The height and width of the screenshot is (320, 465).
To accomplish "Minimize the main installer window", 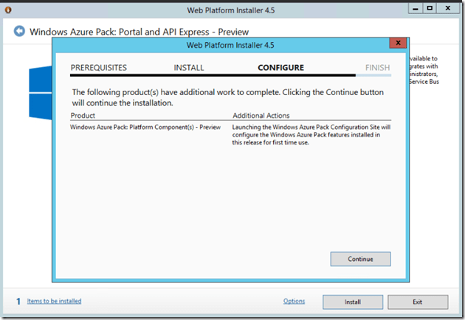I will [414, 8].
